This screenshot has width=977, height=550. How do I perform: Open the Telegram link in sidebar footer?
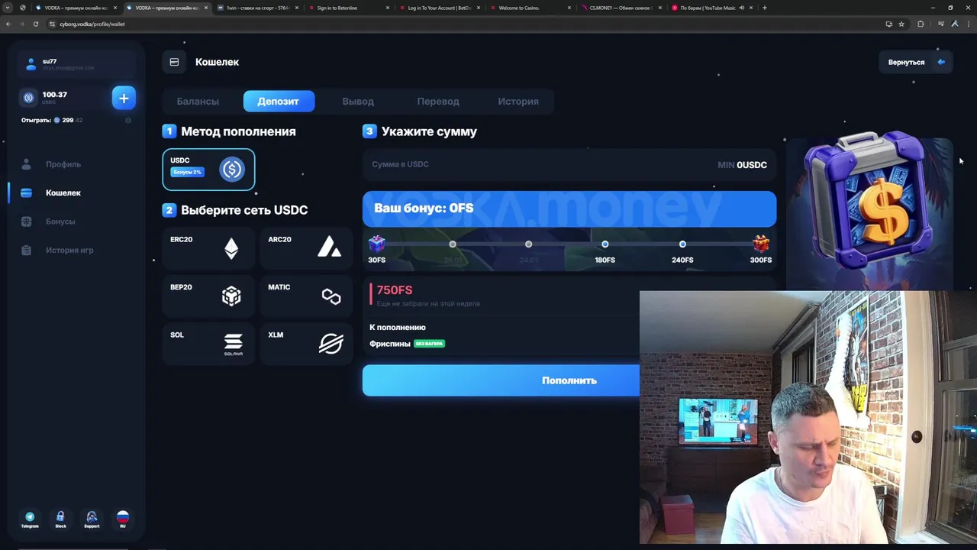(x=30, y=519)
